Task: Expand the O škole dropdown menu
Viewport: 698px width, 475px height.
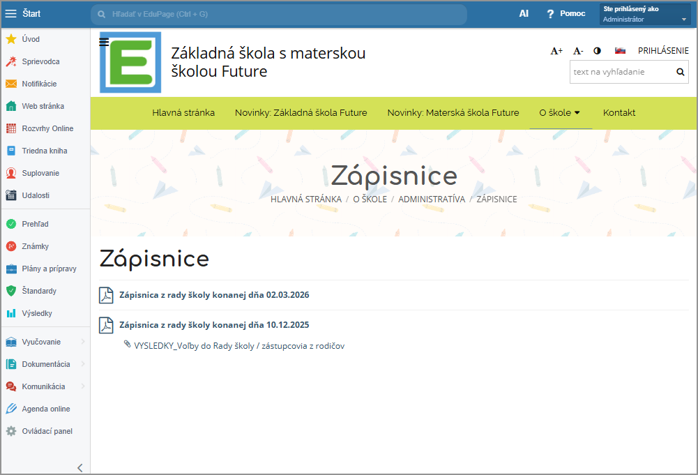Action: click(560, 113)
